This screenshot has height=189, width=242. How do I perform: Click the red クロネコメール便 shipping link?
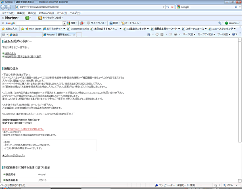click(23, 129)
